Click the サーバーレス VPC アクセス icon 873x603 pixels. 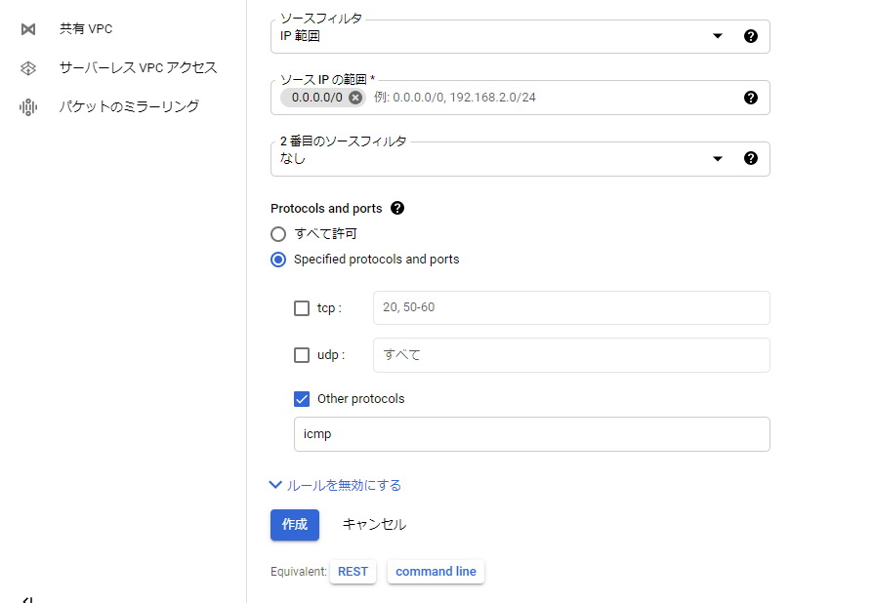pos(28,68)
